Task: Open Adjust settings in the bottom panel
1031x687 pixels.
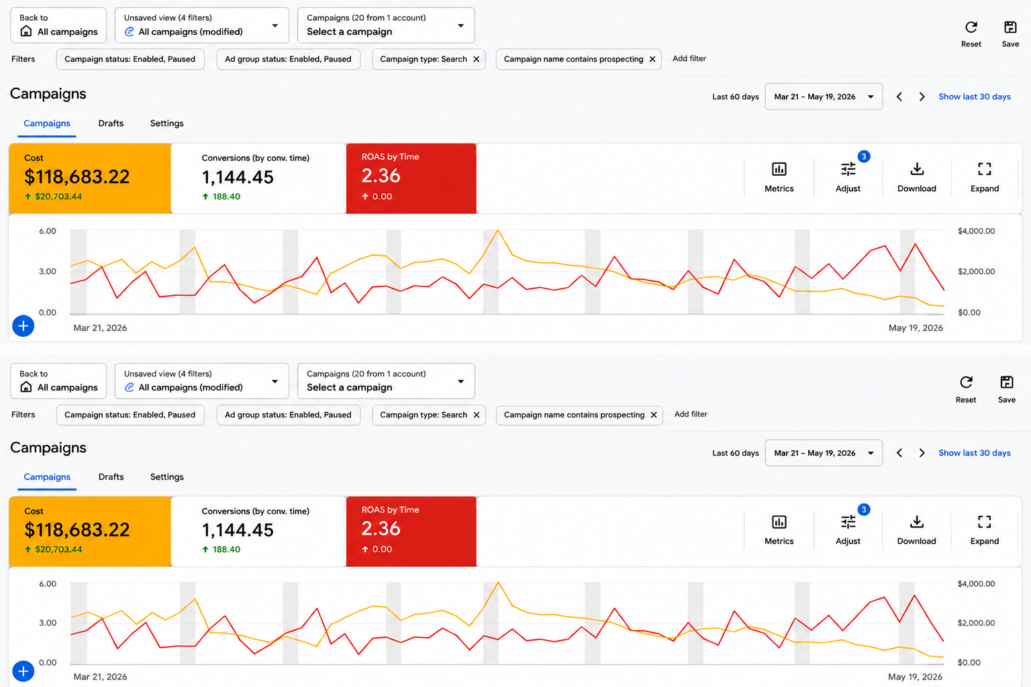Action: coord(848,530)
